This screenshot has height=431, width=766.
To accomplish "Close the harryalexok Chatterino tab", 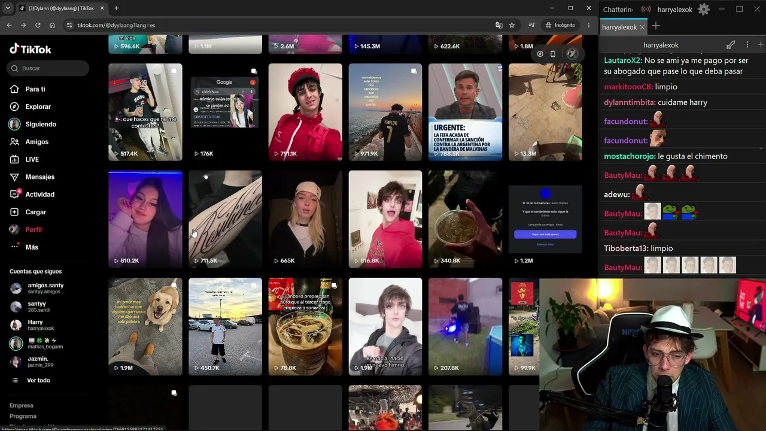I will click(x=642, y=27).
